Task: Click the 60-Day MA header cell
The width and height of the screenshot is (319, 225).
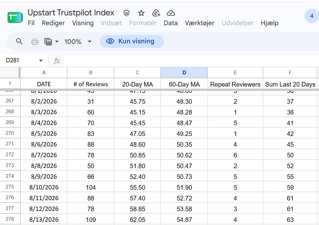Action: (184, 84)
